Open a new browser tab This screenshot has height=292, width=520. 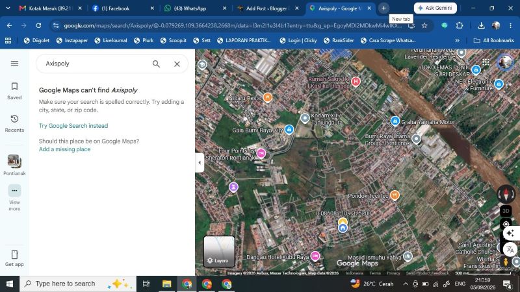(x=383, y=8)
